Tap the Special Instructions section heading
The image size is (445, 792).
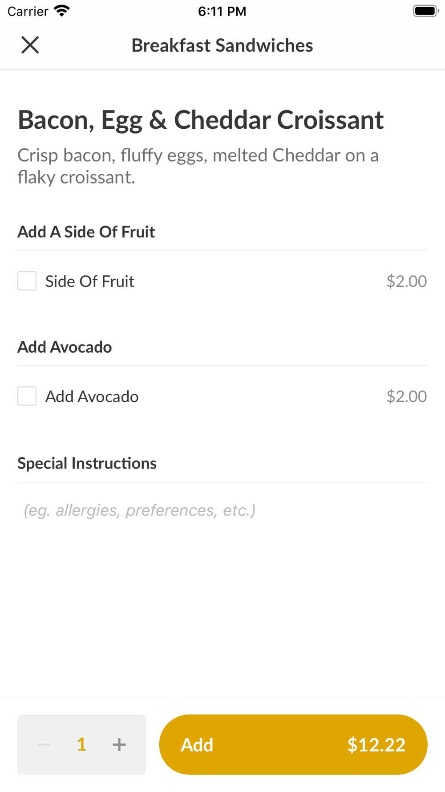pos(87,463)
